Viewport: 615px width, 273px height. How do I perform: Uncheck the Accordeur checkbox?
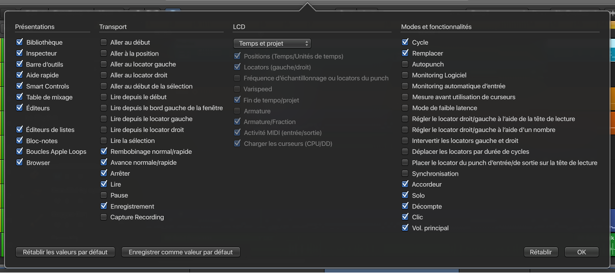(405, 185)
